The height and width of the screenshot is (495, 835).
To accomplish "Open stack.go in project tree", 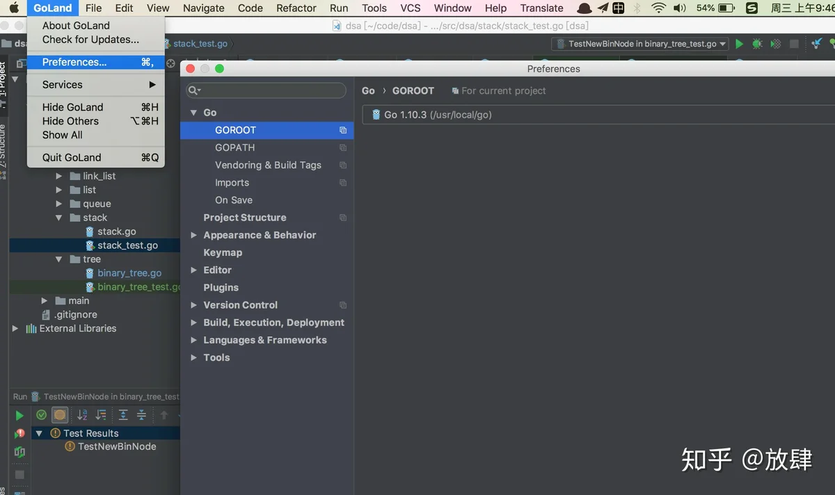I will (116, 232).
